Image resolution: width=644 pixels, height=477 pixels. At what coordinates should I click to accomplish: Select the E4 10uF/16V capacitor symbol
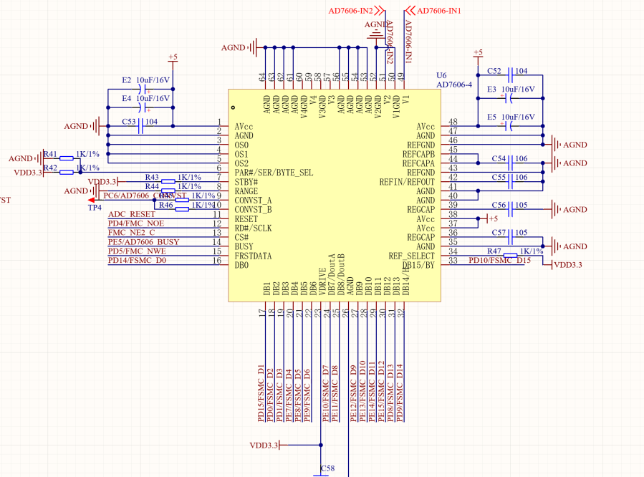click(143, 107)
